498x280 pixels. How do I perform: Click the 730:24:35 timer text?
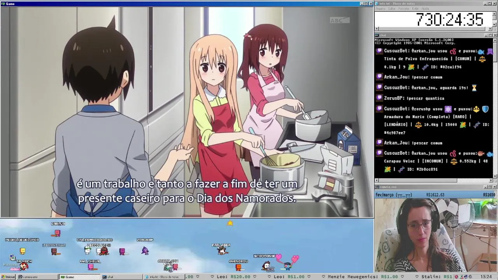coord(449,19)
